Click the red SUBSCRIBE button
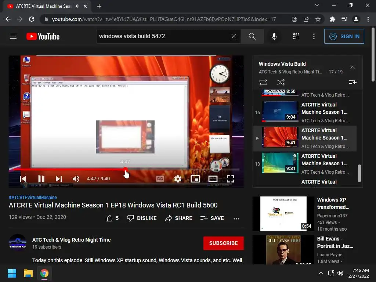The image size is (376, 282). click(224, 243)
